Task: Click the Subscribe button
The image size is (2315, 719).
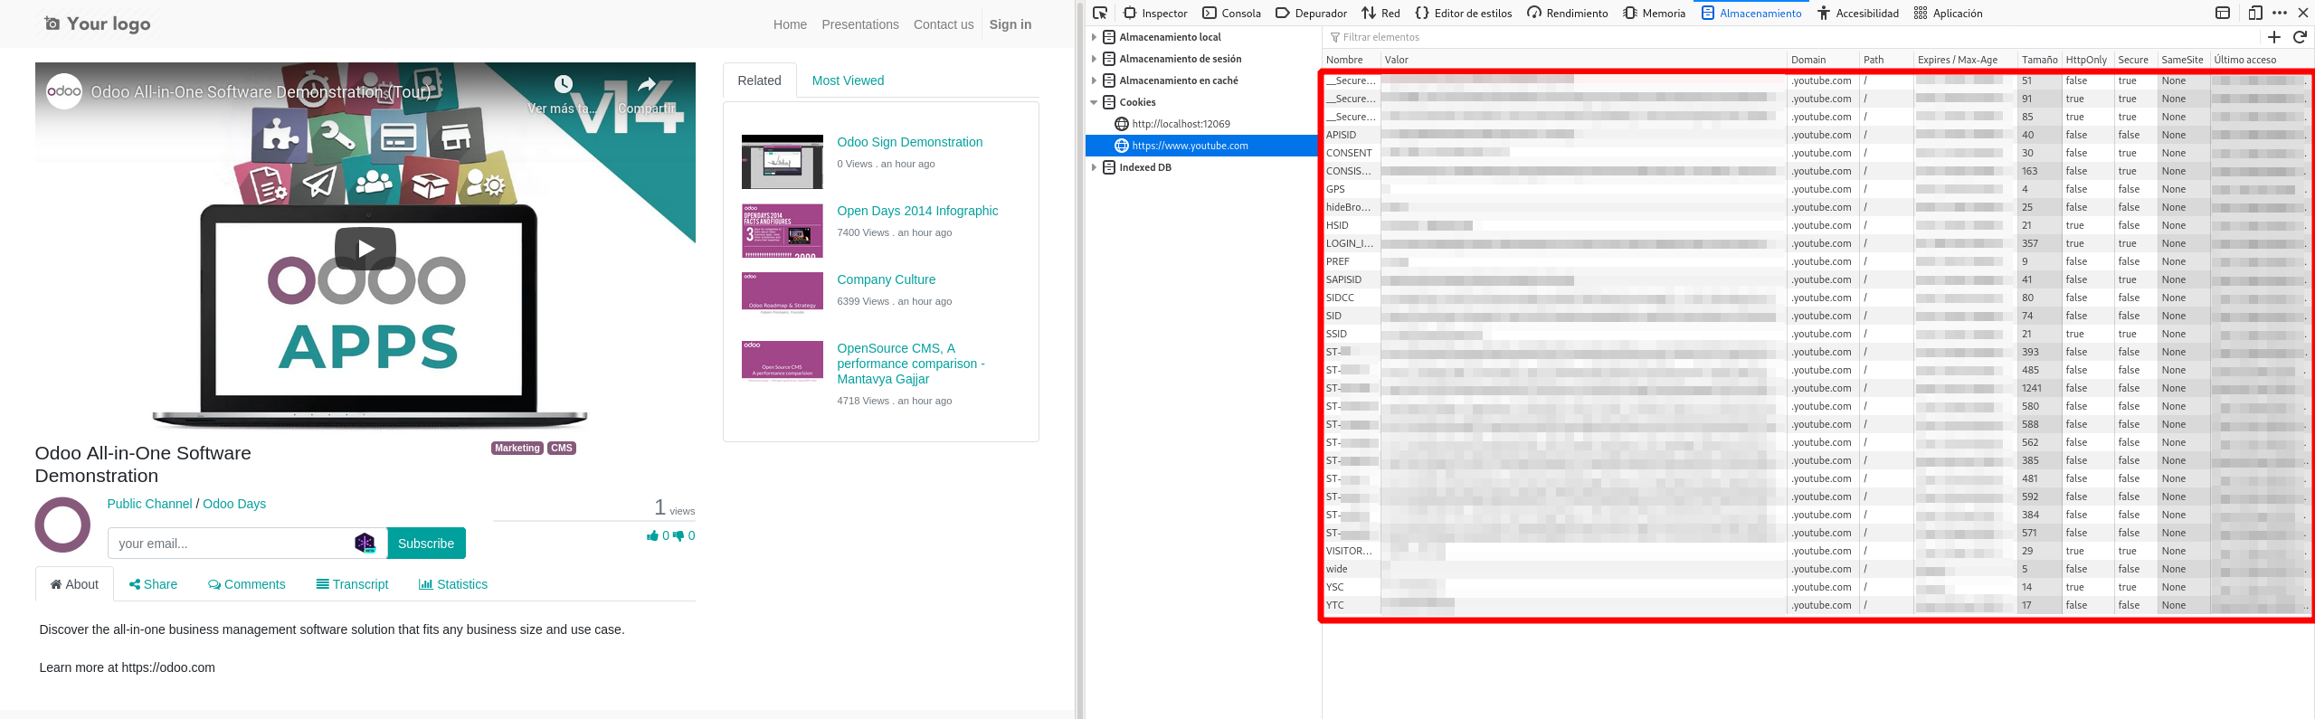Action: click(426, 544)
